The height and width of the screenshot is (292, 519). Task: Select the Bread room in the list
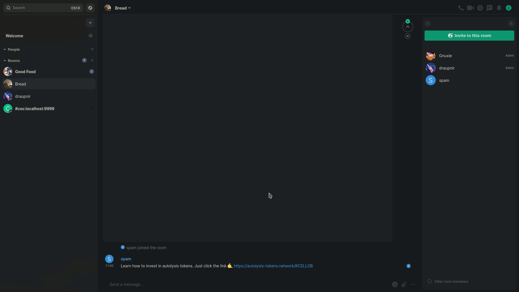tap(49, 84)
